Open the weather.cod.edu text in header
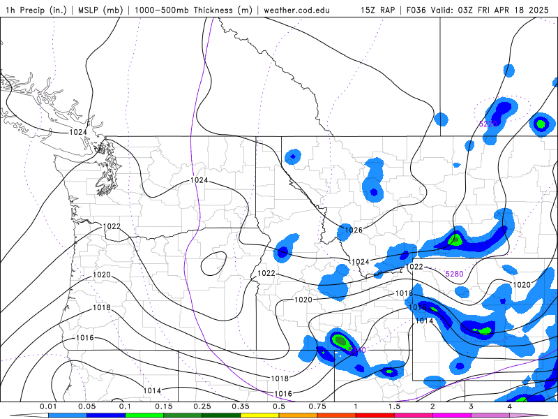Viewport: 558px width, 419px height. pos(296,10)
